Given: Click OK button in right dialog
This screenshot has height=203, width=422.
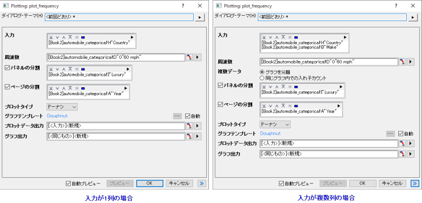Looking at the screenshot, I should 362,184.
